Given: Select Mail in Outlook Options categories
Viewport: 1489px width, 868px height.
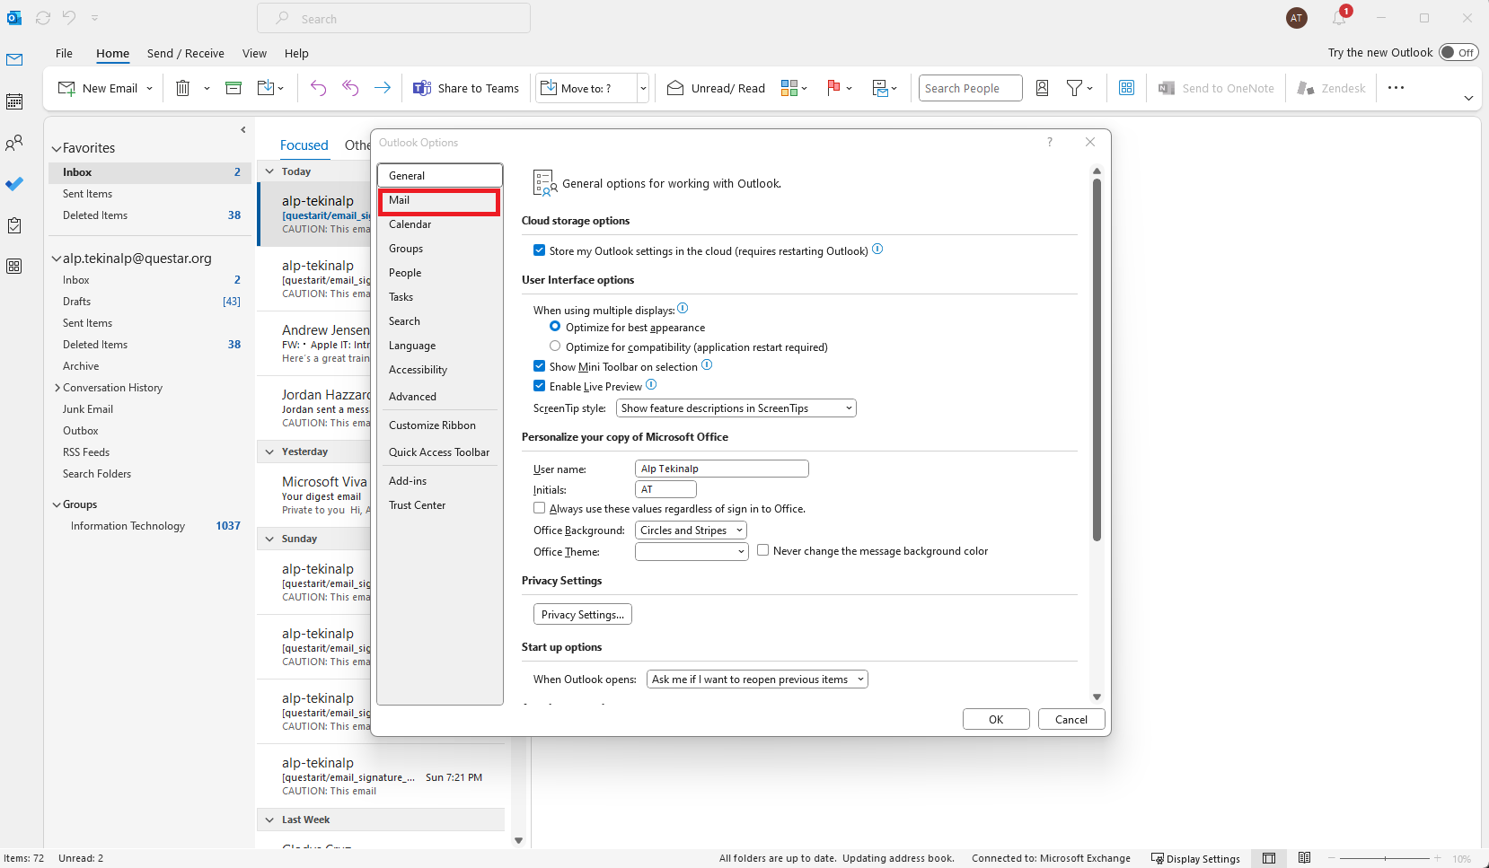Looking at the screenshot, I should tap(439, 200).
